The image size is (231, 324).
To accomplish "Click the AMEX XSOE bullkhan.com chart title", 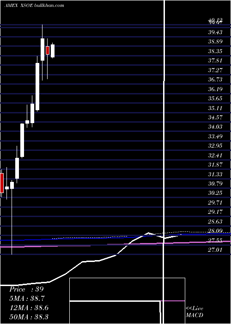I will point(34,6).
